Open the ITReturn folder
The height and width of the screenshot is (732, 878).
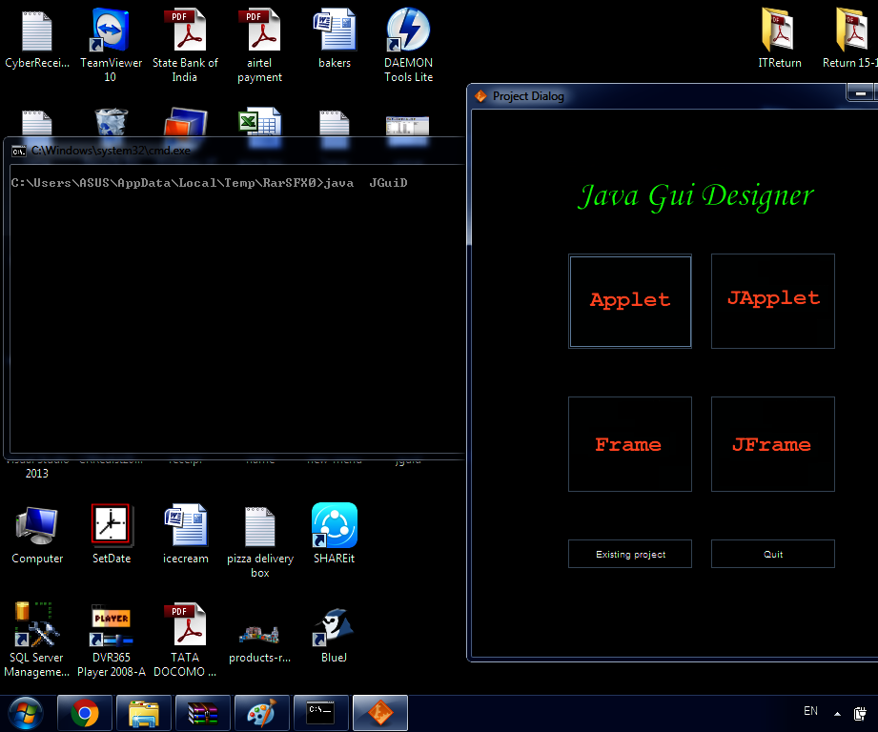pyautogui.click(x=780, y=38)
